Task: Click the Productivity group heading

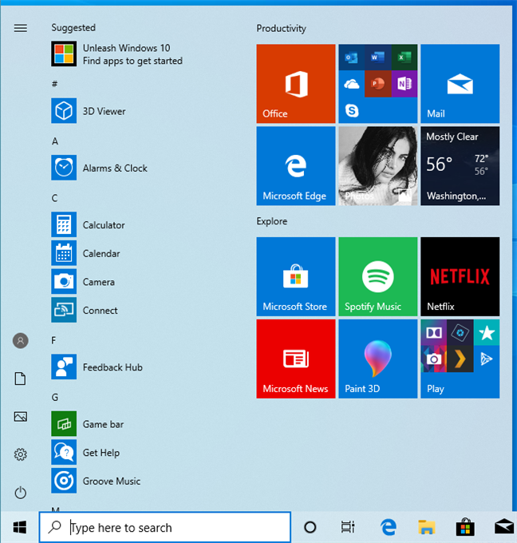Action: coord(281,29)
